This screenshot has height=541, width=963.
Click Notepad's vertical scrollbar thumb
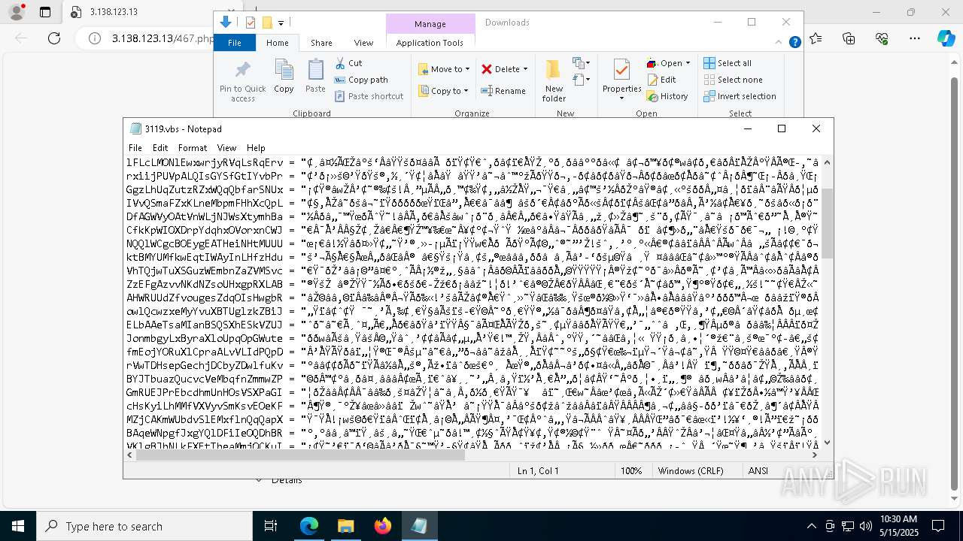pyautogui.click(x=827, y=223)
